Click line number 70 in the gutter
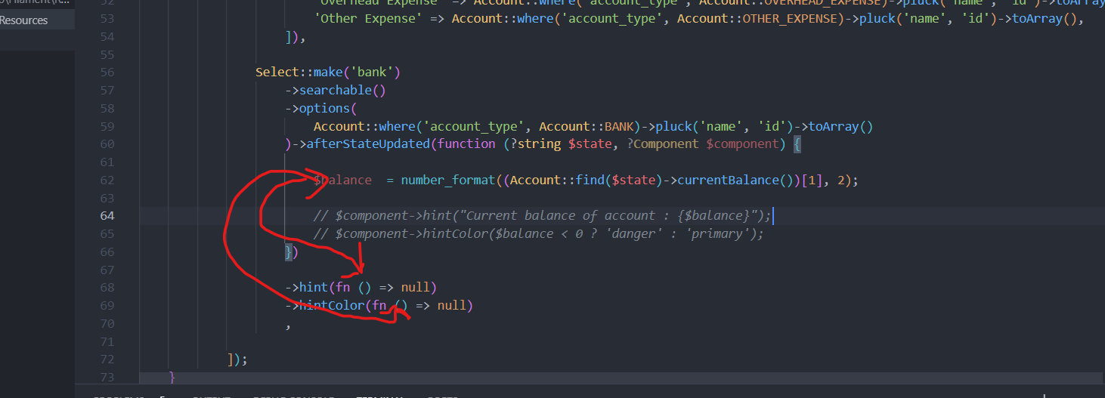Screen dimensions: 1105x398 point(107,323)
